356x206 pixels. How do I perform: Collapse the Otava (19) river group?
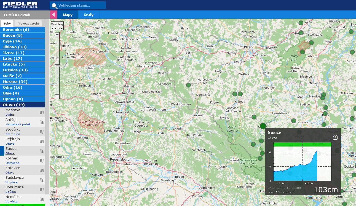click(14, 105)
